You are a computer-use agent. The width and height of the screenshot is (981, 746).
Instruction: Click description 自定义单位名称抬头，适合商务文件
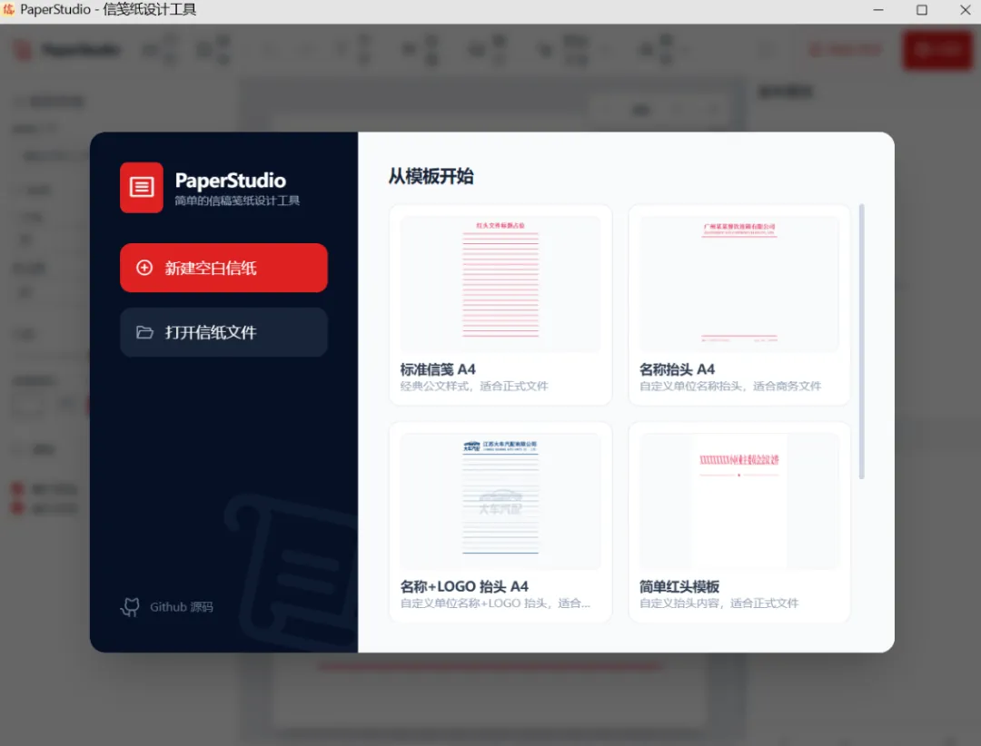tap(730, 387)
